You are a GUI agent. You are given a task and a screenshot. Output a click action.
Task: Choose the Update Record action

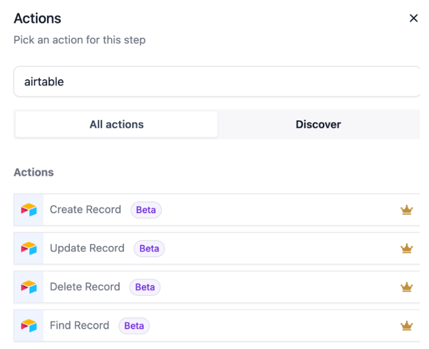(87, 248)
